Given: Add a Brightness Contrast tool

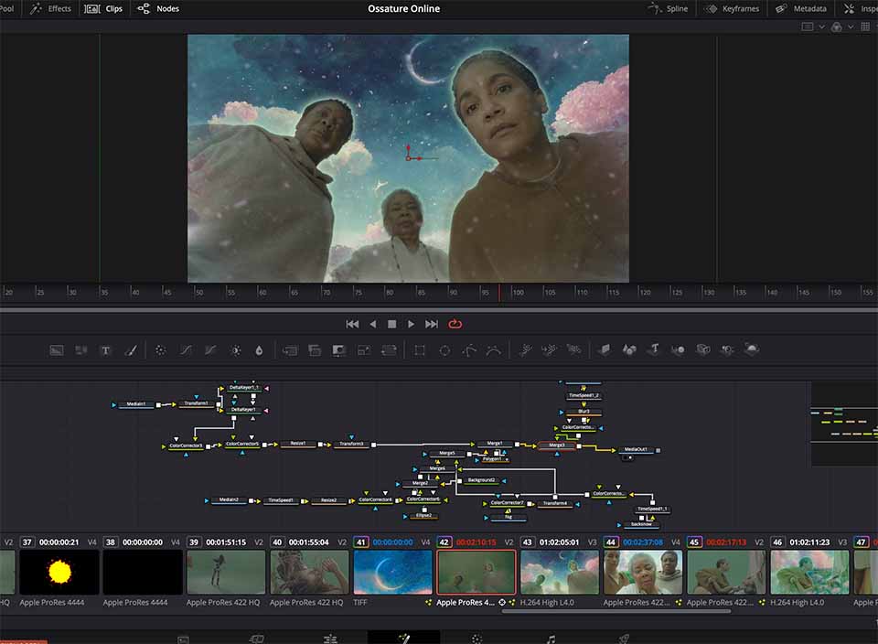Looking at the screenshot, I should pos(236,350).
